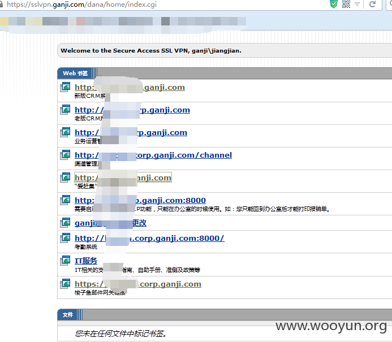This screenshot has width=392, height=342.
Task: Open the ganji 更改 link
Action: 110,223
